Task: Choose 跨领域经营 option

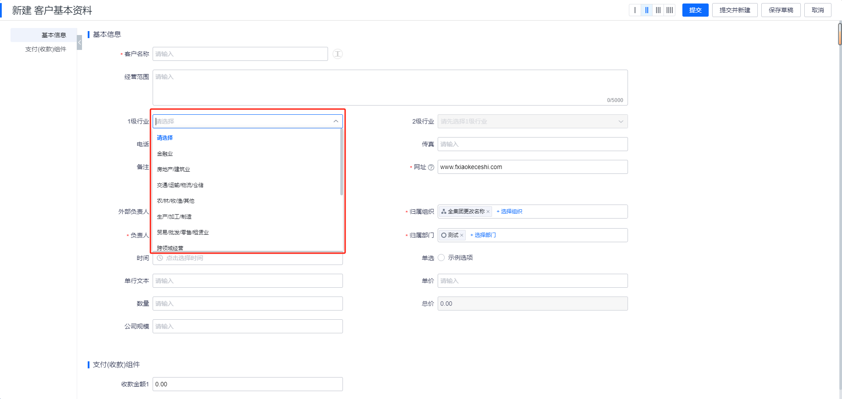Action: click(x=247, y=247)
